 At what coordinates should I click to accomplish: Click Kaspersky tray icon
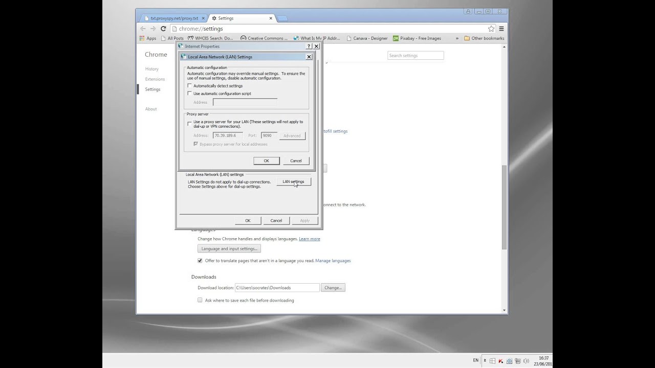click(500, 361)
